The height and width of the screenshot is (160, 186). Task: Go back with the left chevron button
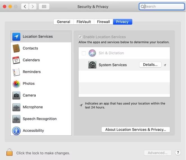[25, 6]
